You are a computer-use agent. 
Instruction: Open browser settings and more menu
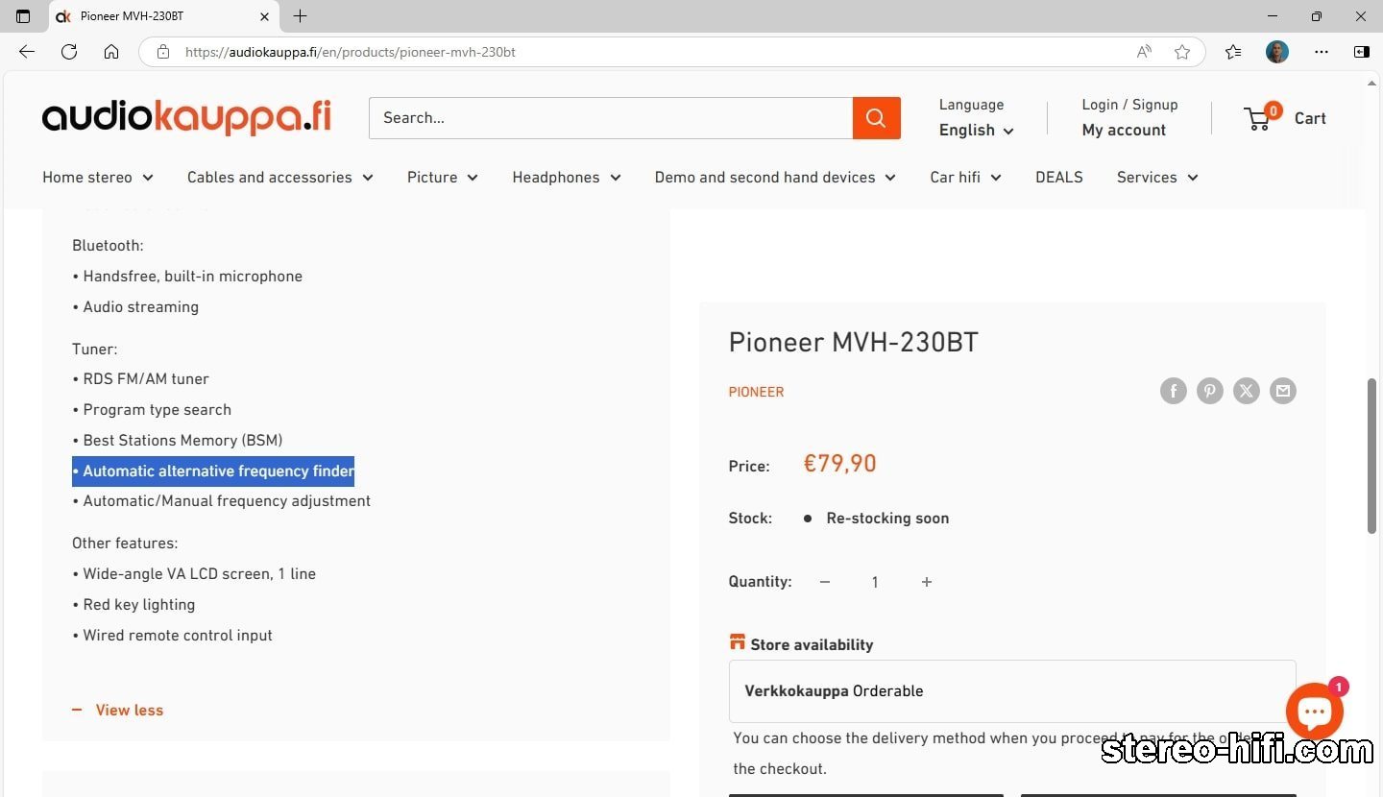click(1322, 52)
